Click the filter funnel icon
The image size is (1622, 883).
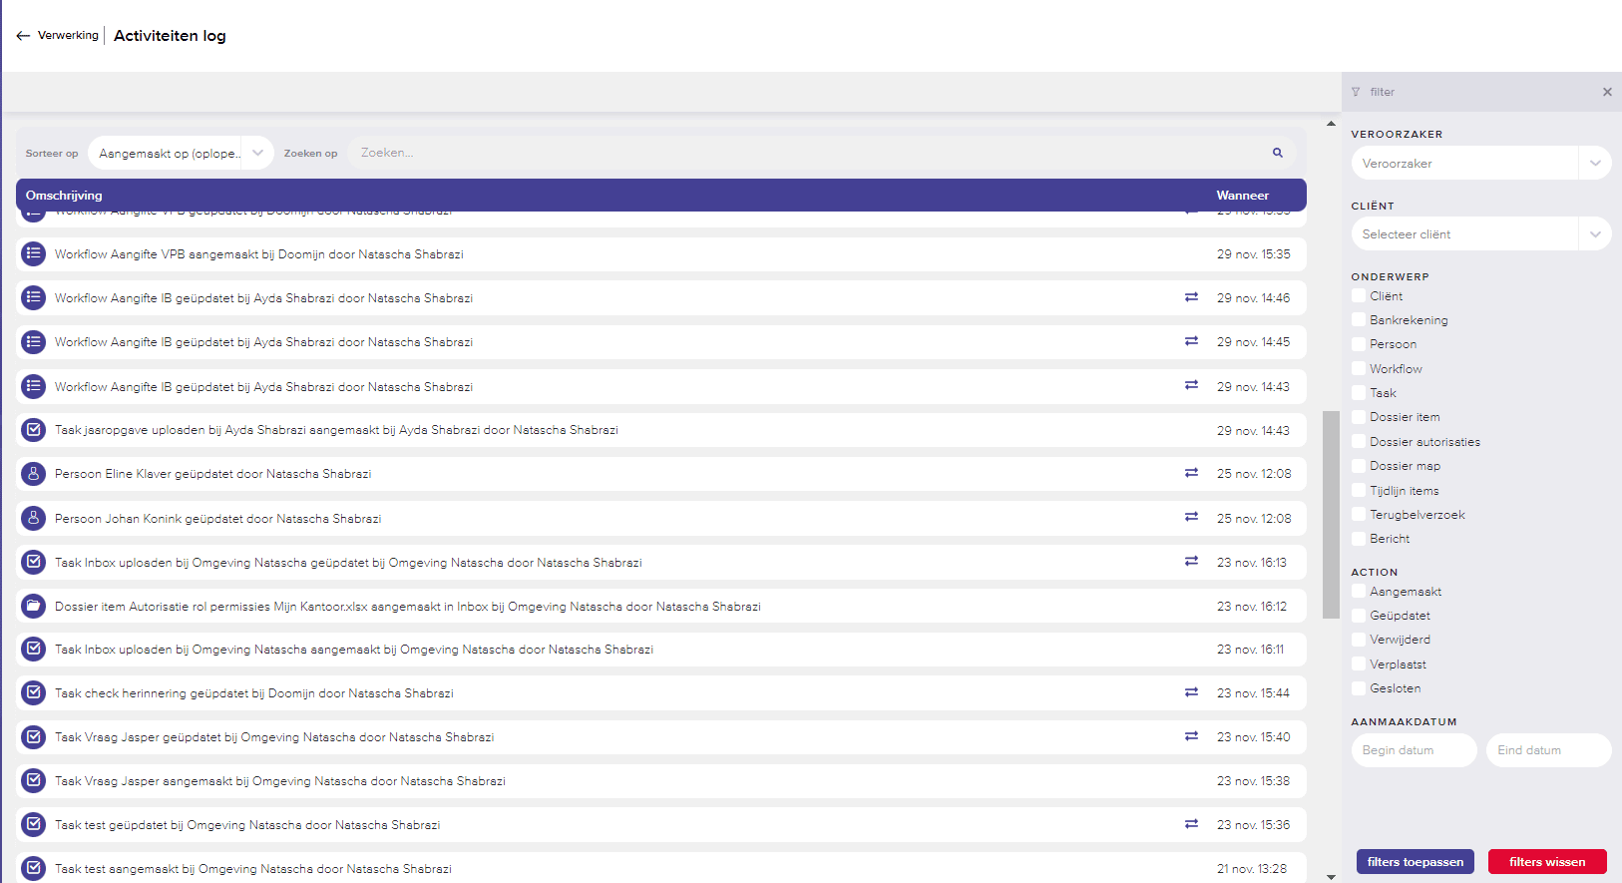point(1356,92)
